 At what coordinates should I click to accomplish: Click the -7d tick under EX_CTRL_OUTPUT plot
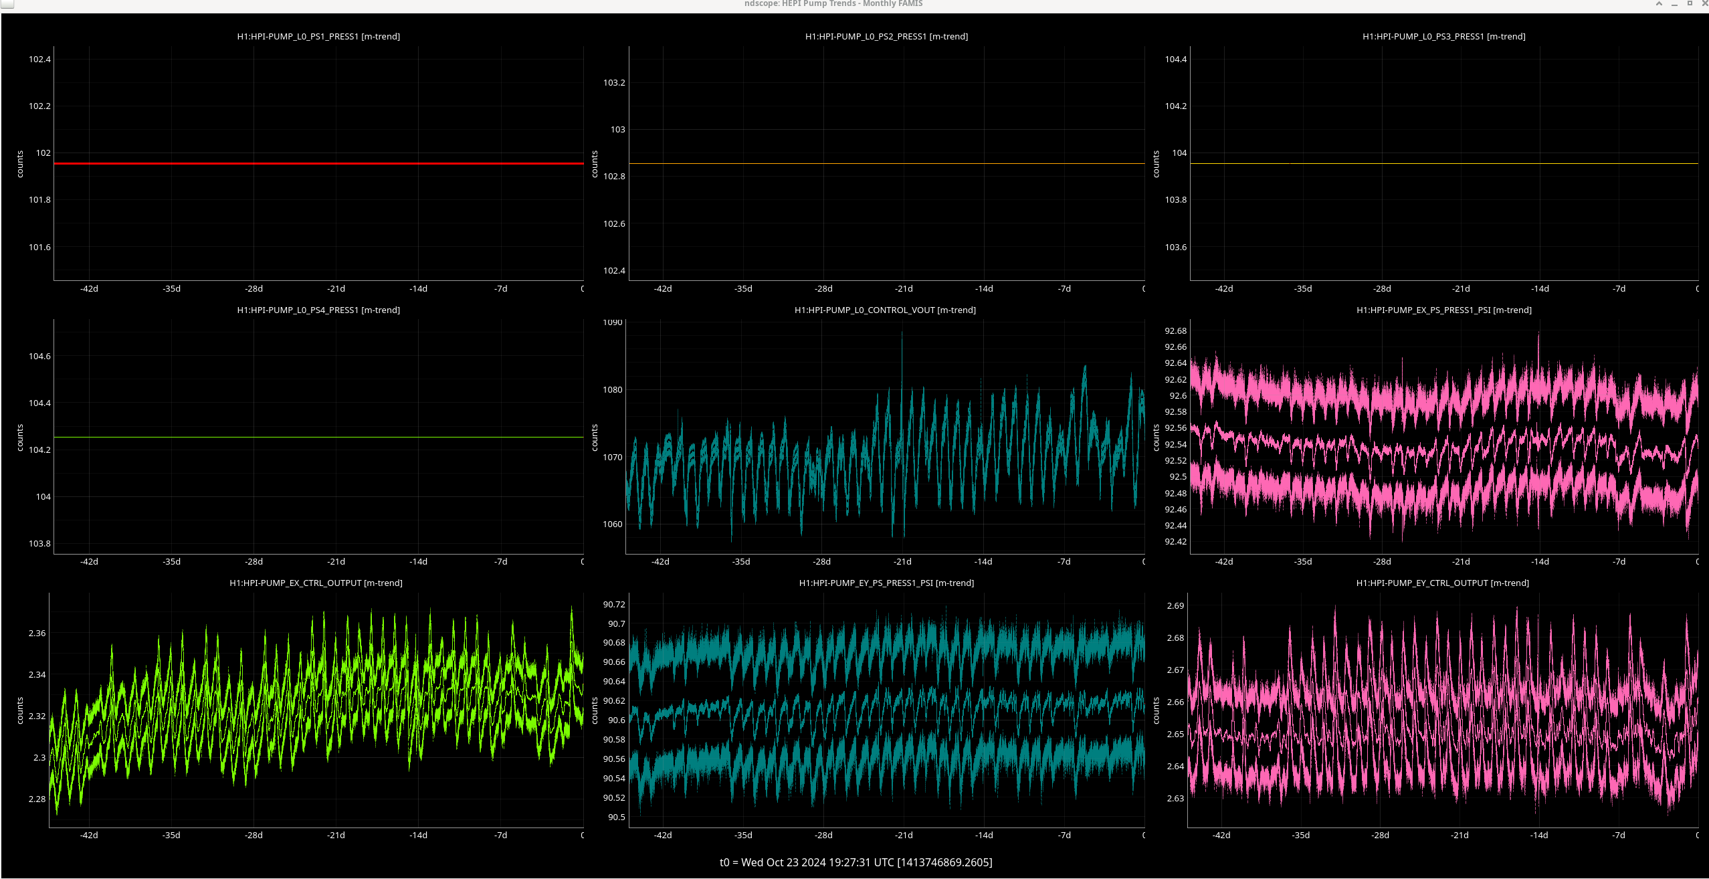click(x=500, y=835)
